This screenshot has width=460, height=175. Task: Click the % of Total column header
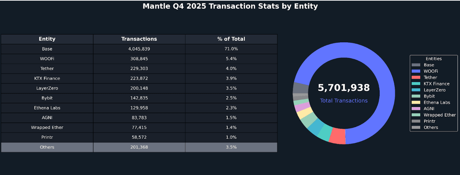tap(231, 39)
